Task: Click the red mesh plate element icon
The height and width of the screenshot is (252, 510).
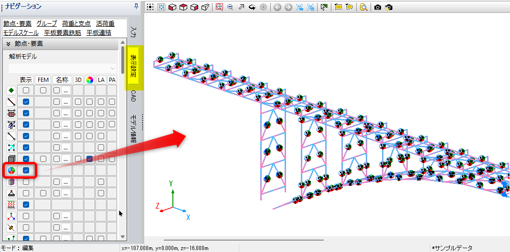Action: 11,113
